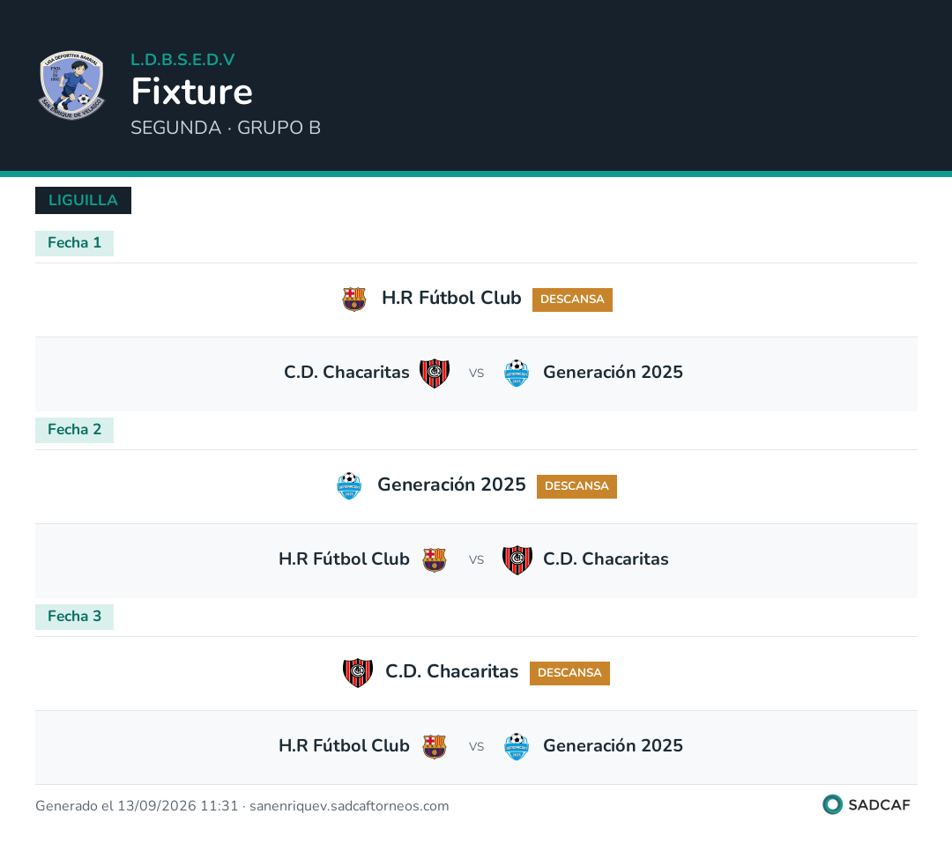Click the DESCANSA badge next to Generación 2025

point(576,487)
